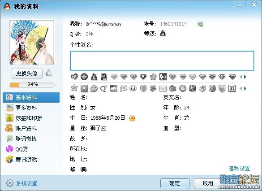Screen dimensions: 262x191
Task: Open the WeChat bubble icon
Action: click(94, 88)
